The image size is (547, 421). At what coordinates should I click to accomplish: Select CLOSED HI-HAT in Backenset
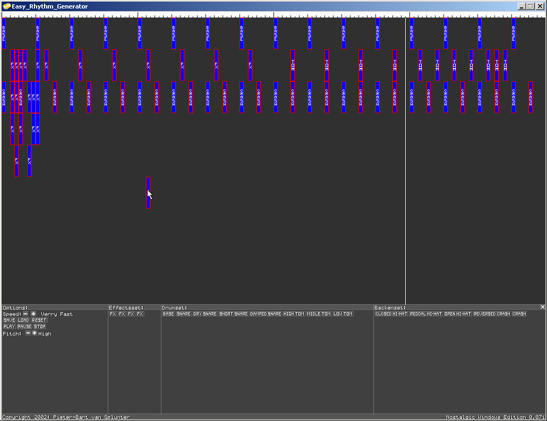point(391,314)
